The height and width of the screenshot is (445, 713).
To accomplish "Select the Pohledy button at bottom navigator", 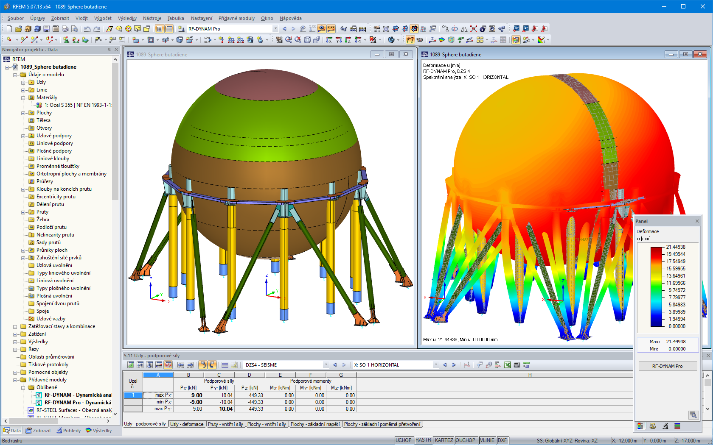I will click(70, 430).
